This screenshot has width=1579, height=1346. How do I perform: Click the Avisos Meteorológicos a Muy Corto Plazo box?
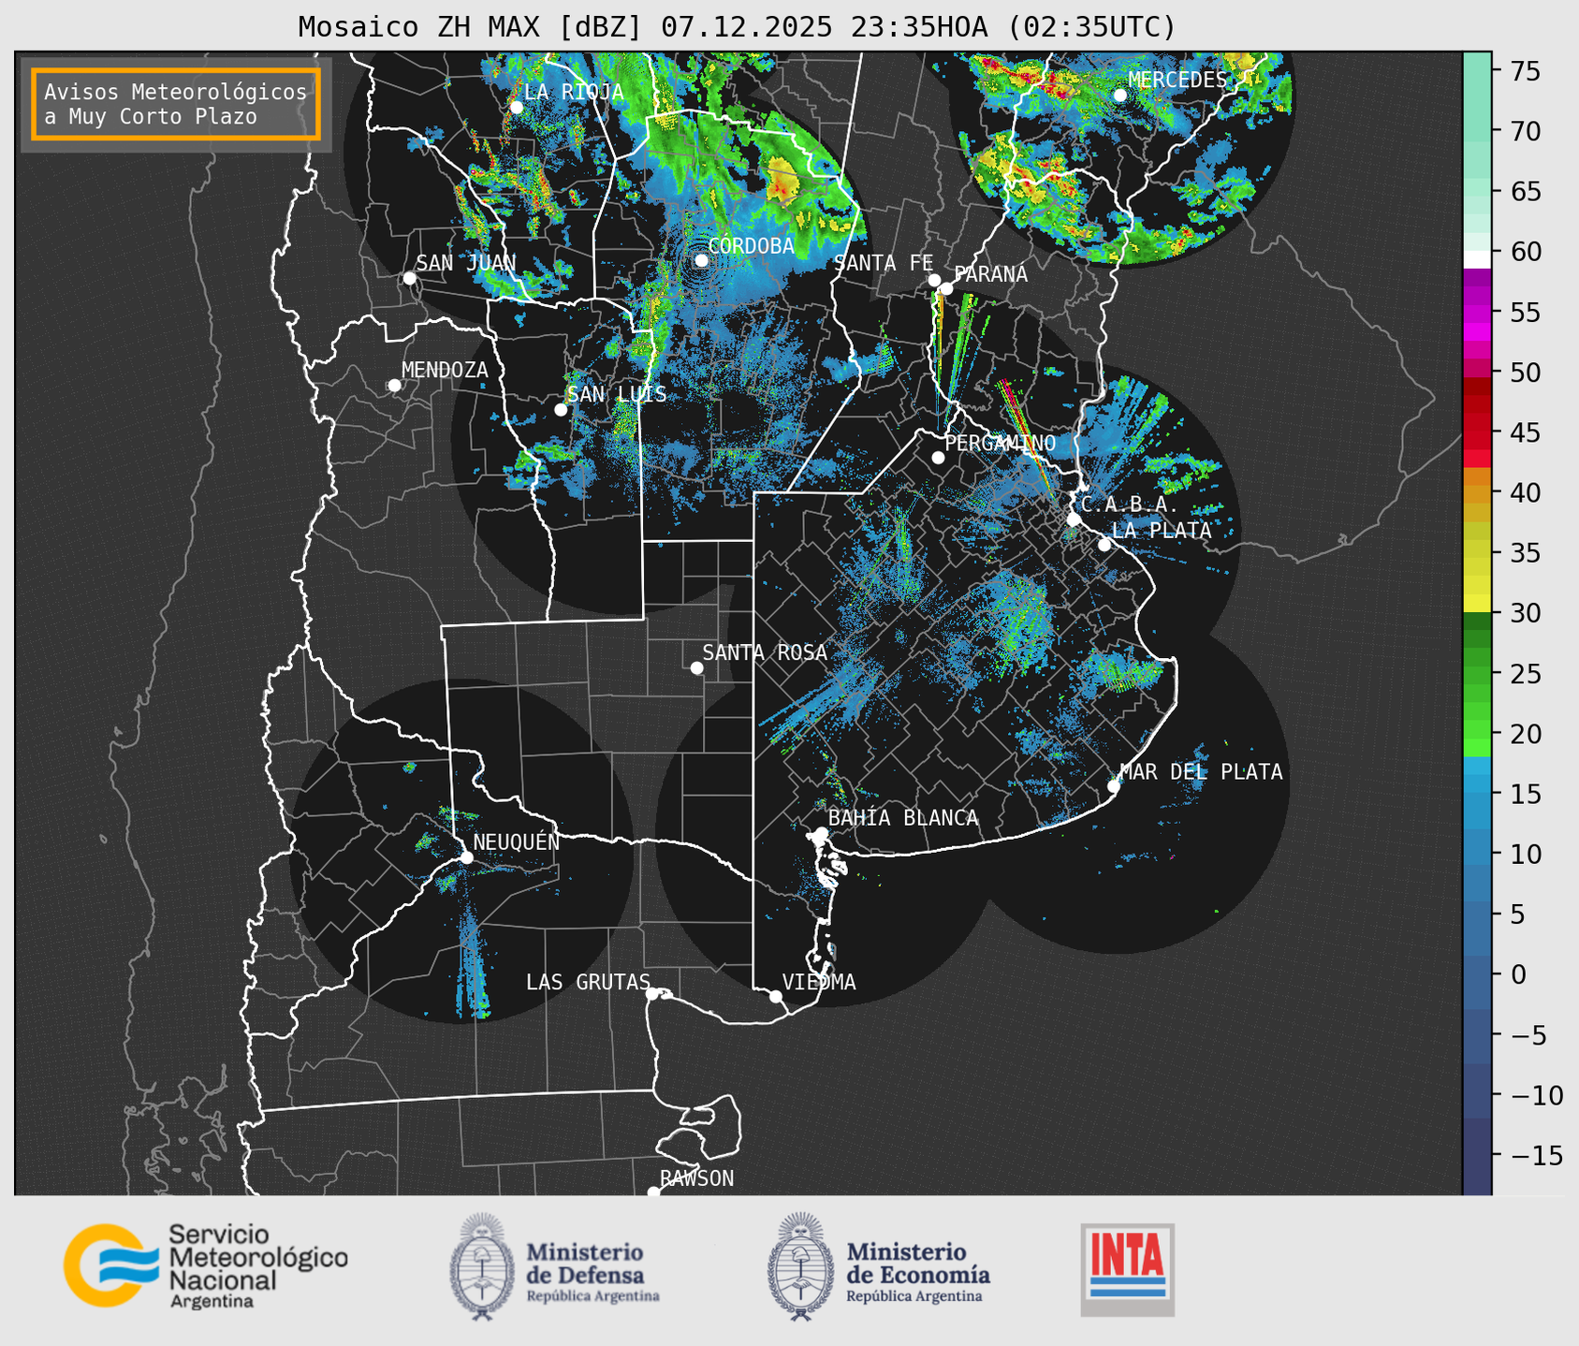pyautogui.click(x=176, y=104)
